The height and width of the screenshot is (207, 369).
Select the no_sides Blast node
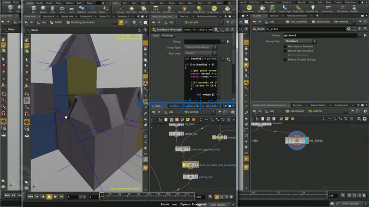[297, 140]
